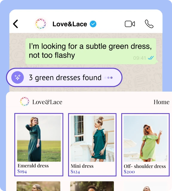Open the Love&Lace chat profile avatar
172x191 pixels.
(x=41, y=24)
